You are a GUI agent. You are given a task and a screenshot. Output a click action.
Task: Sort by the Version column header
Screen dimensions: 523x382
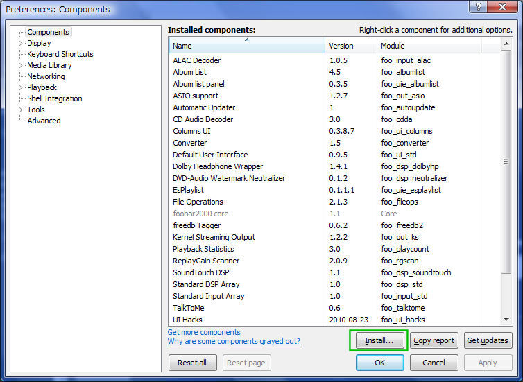[x=351, y=45]
